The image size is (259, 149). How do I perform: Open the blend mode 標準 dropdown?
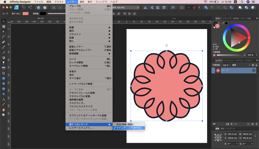(241, 65)
